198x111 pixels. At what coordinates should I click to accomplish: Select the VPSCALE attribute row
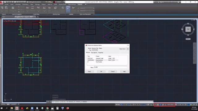pyautogui.click(x=103, y=58)
